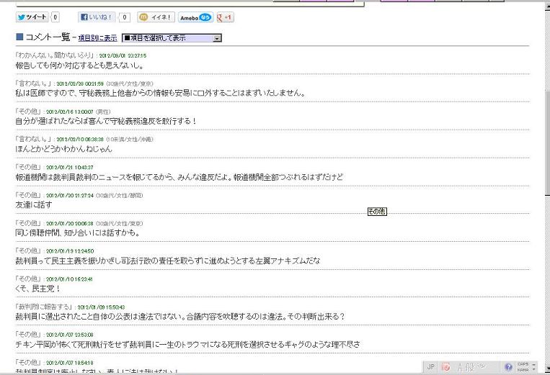
Task: Click the 般 conversion mode icon
Action: pos(470,367)
